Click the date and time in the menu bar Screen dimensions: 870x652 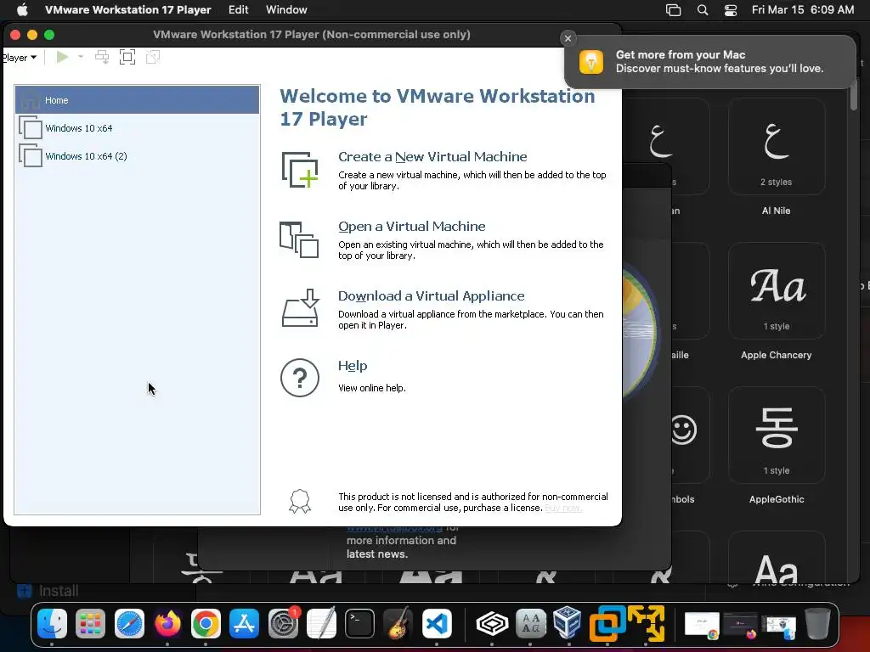coord(803,9)
